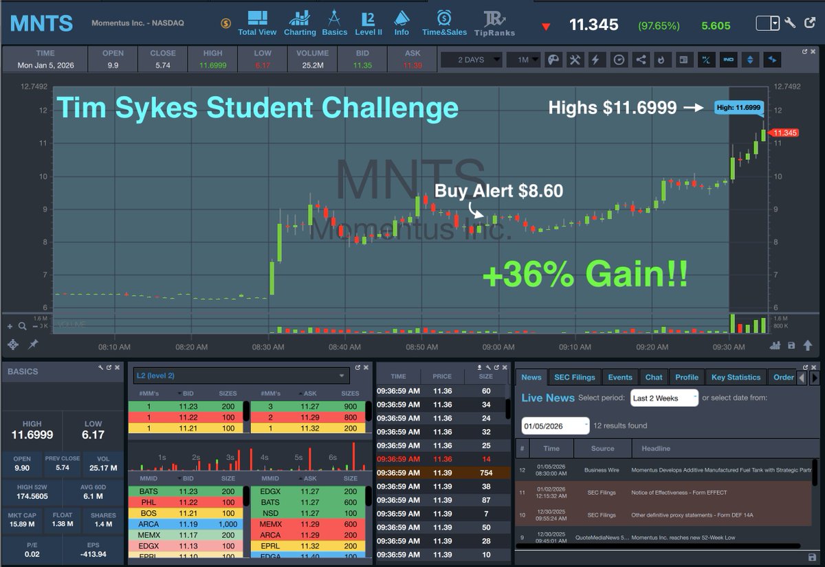Toggle vertical up-down arrows chart button

pyautogui.click(x=750, y=60)
